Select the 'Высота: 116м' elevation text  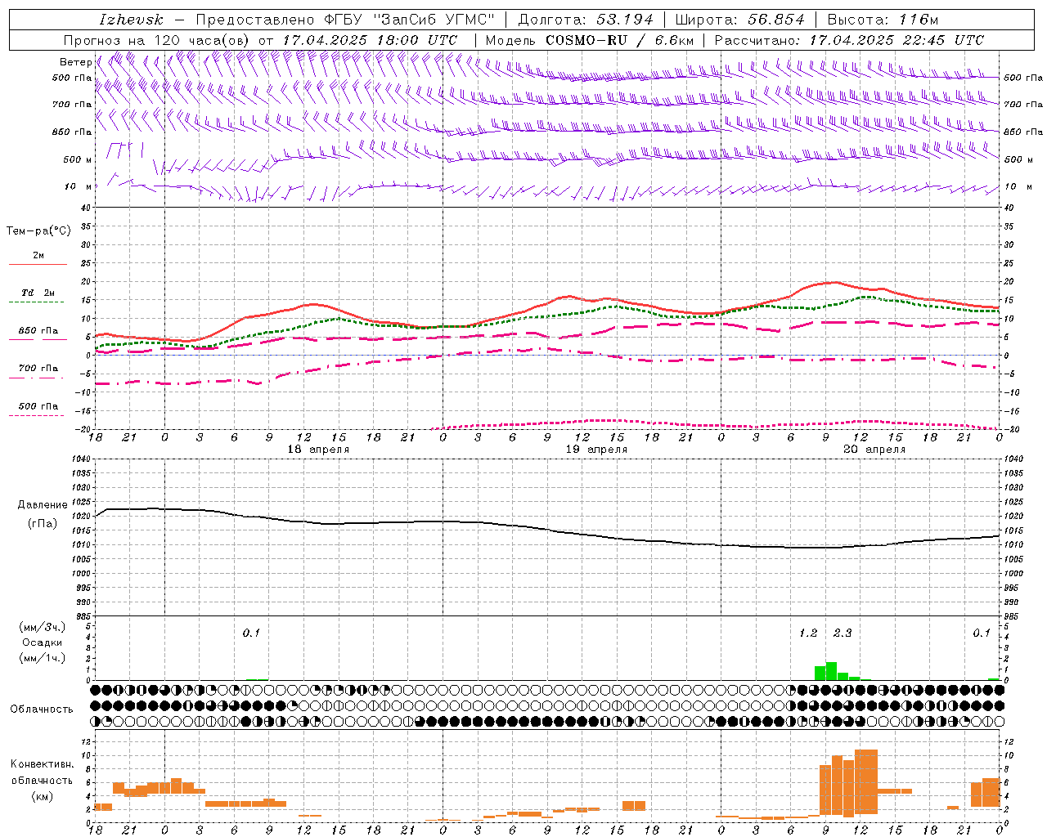883,20
